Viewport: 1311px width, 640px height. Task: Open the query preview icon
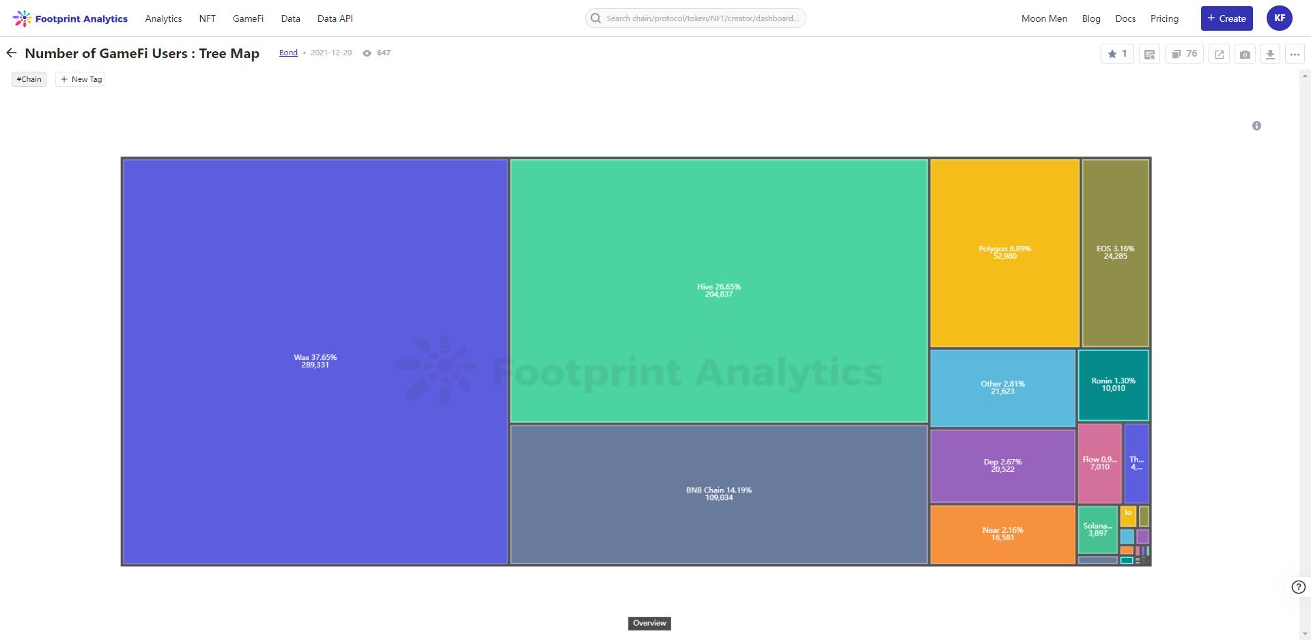[x=1149, y=54]
